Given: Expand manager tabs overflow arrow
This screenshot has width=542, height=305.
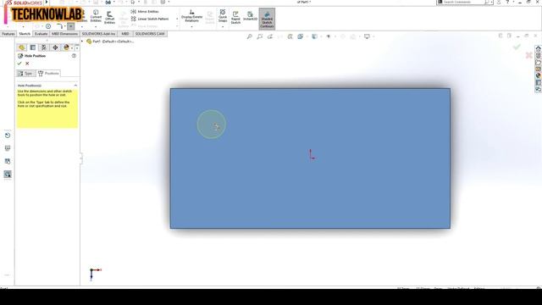Looking at the screenshot, I should point(77,47).
